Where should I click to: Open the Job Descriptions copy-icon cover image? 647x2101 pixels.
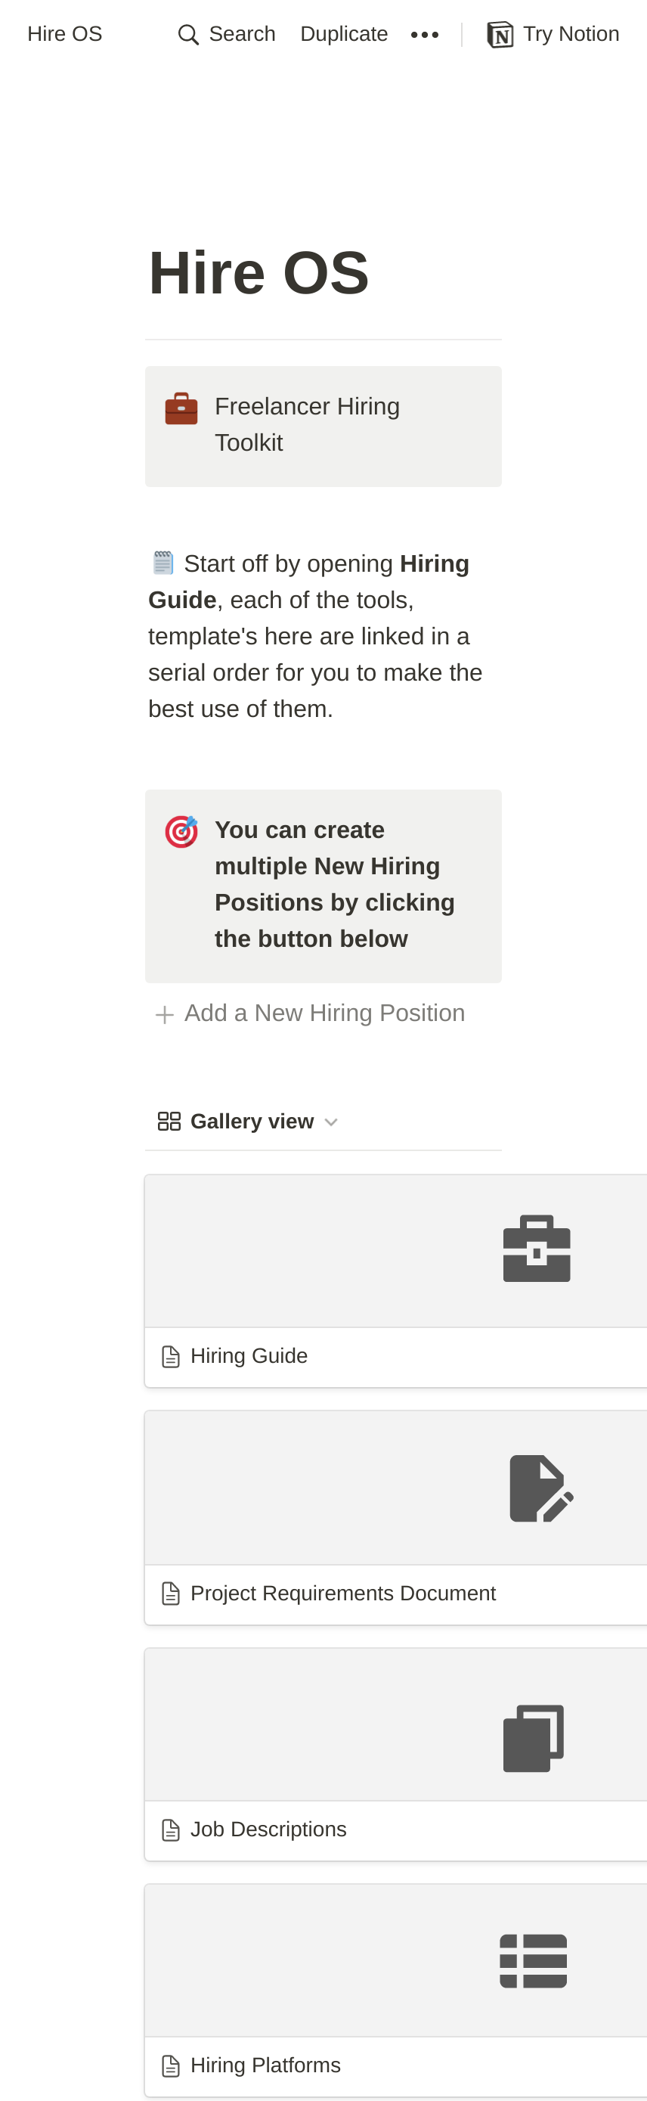(x=396, y=1725)
